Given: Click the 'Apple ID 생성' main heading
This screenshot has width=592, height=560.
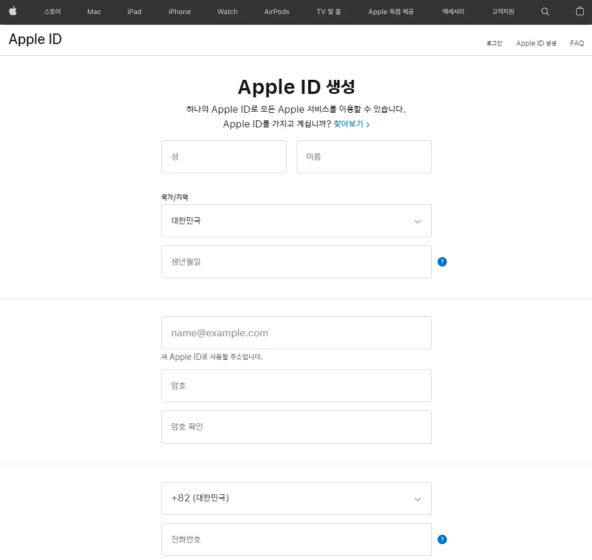Looking at the screenshot, I should (297, 87).
